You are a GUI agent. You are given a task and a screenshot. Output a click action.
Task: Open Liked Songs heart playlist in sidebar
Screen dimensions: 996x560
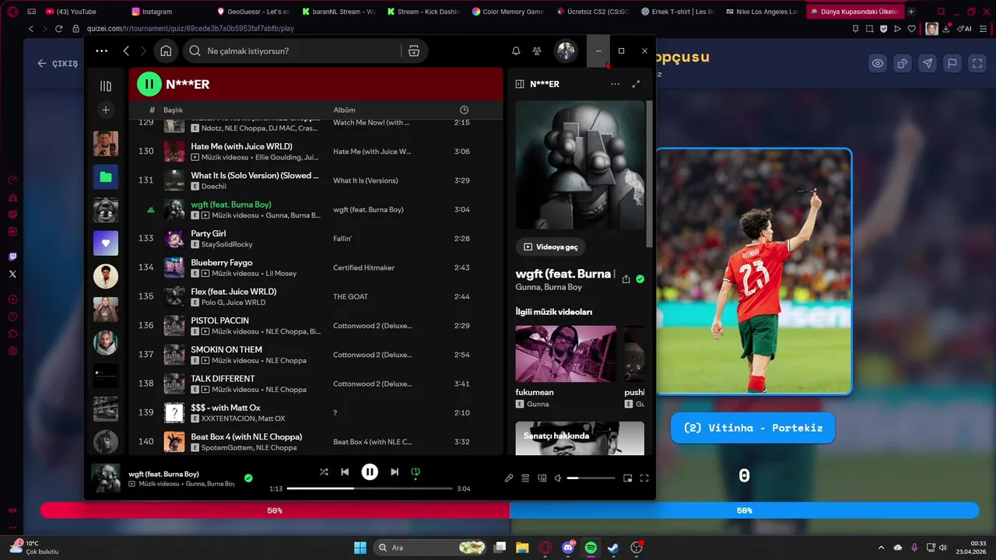point(106,243)
